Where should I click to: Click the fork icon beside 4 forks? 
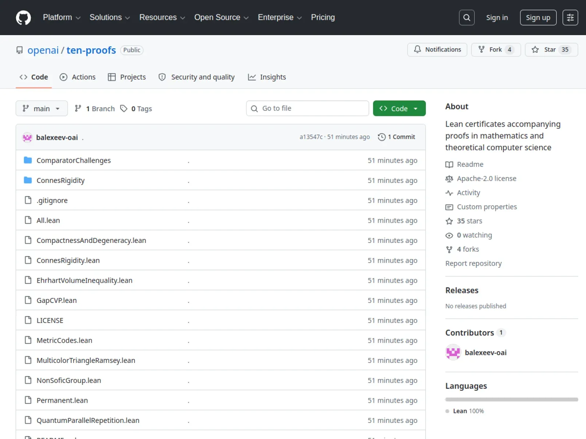click(449, 249)
